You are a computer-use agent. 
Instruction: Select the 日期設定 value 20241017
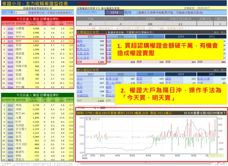pos(203,8)
